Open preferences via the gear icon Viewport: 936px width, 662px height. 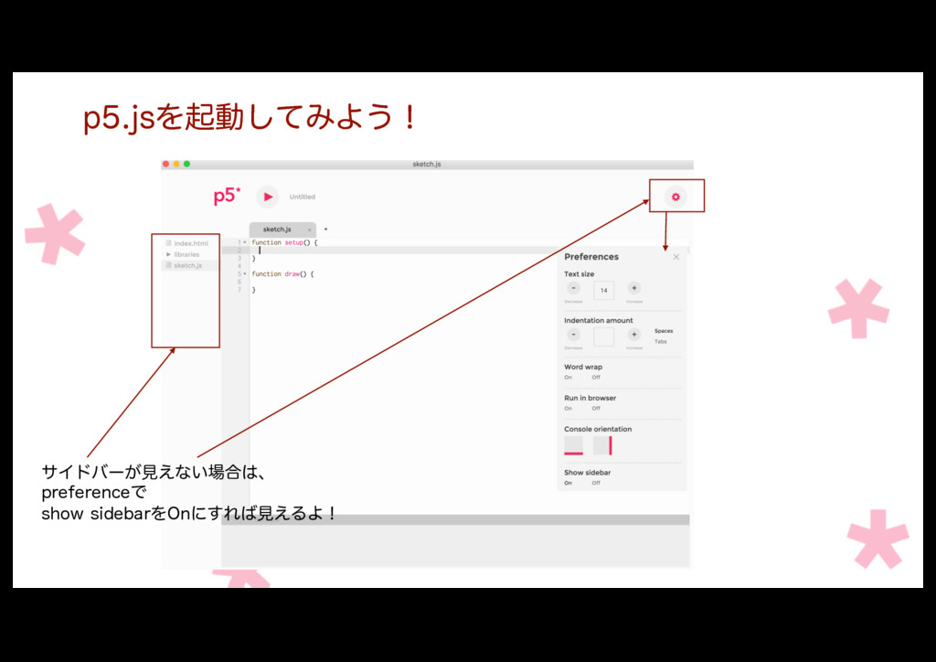[x=675, y=197]
